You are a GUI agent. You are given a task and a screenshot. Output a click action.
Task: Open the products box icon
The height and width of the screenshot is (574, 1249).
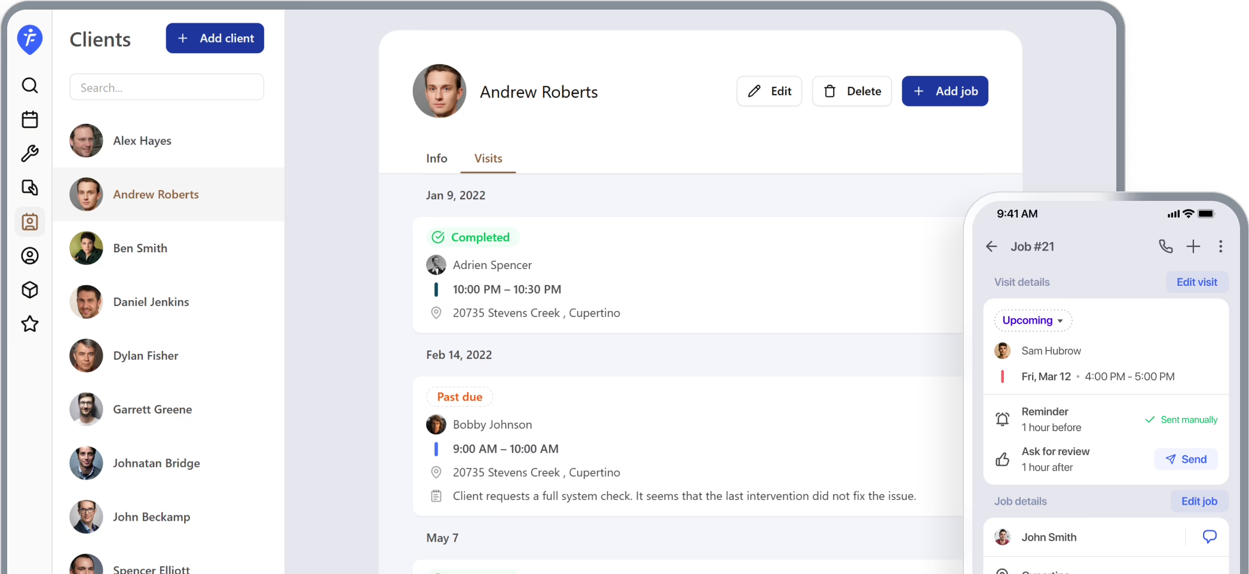[x=30, y=290]
